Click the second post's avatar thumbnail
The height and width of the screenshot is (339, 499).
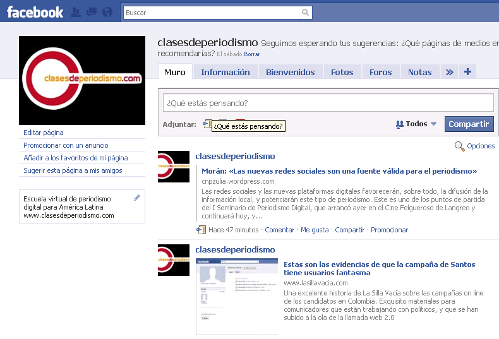pos(174,260)
